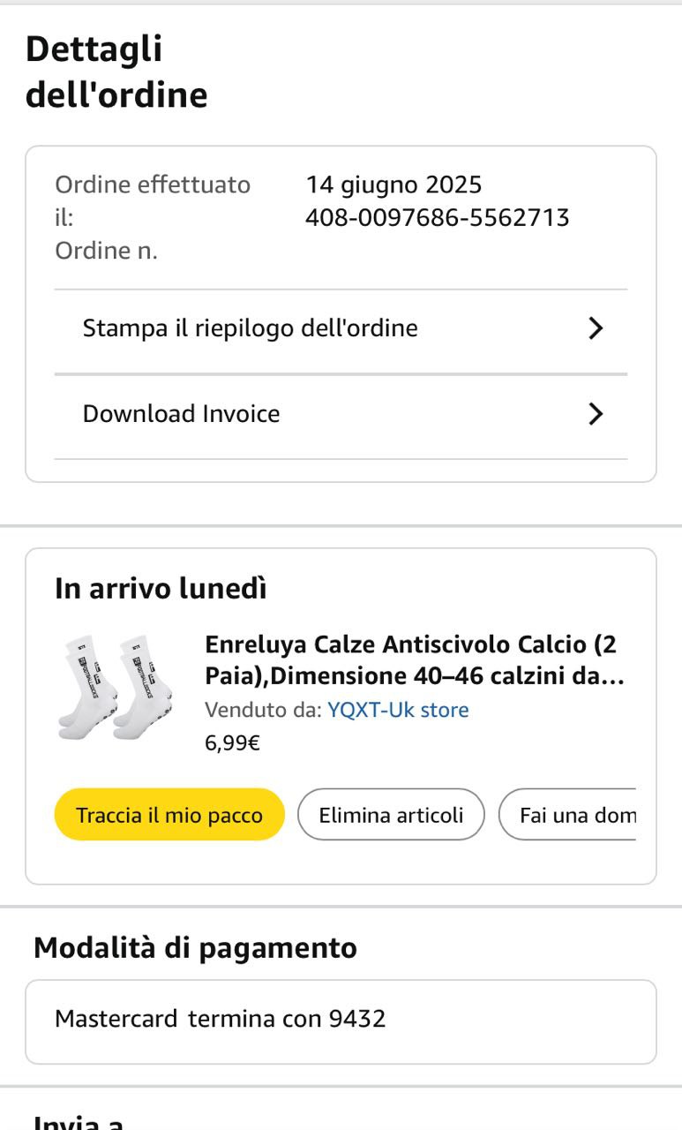The width and height of the screenshot is (682, 1130).
Task: Click the Ordine n. label
Action: pyautogui.click(x=106, y=251)
